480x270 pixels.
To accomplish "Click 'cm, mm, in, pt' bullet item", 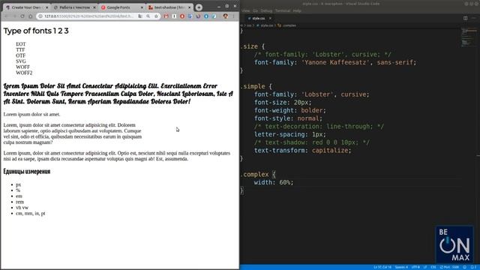I will 30,213.
